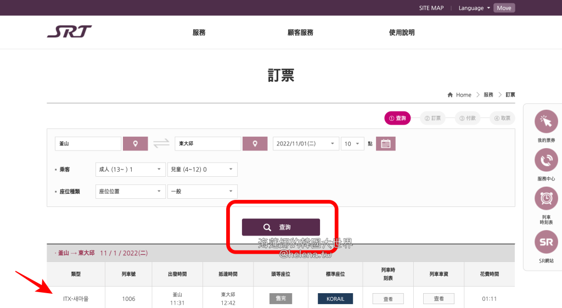Screen dimensions: 562x308
Task: Open 列車時刻表 clock icon
Action: tap(546, 198)
